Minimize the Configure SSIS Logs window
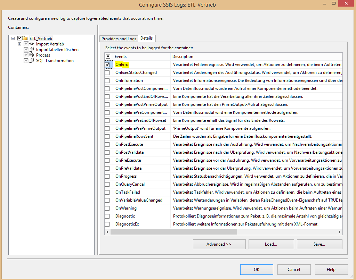Image resolution: width=356 pixels, height=280 pixels. click(x=324, y=4)
